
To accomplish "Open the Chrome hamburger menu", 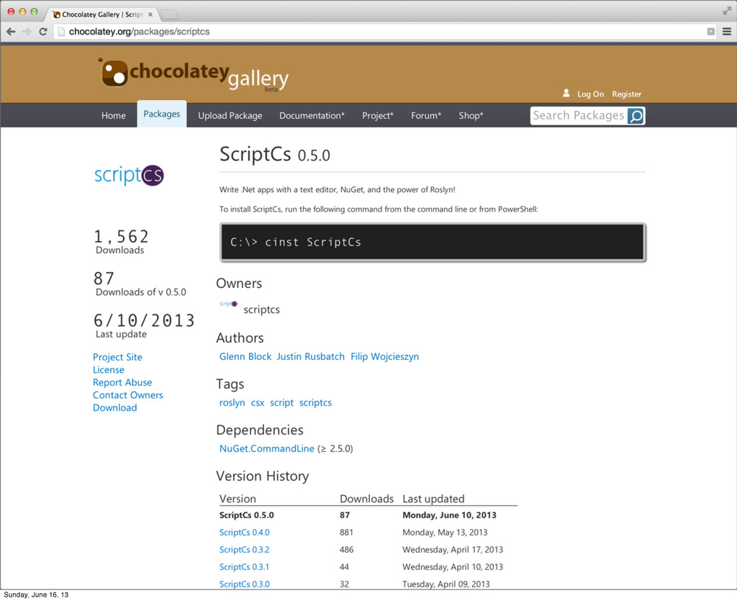I will tap(727, 32).
